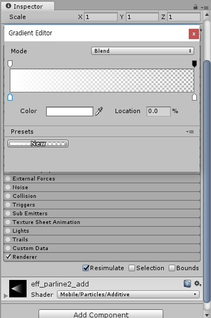Click the Add Component button
The height and width of the screenshot is (318, 211).
(101, 314)
